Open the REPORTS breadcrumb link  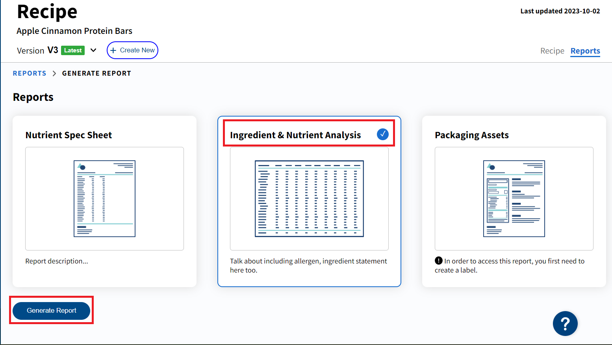30,73
